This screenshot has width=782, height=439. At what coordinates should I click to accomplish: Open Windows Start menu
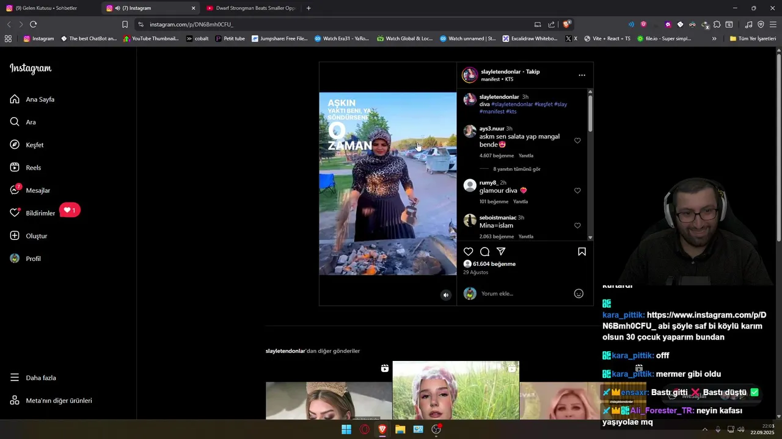point(346,429)
